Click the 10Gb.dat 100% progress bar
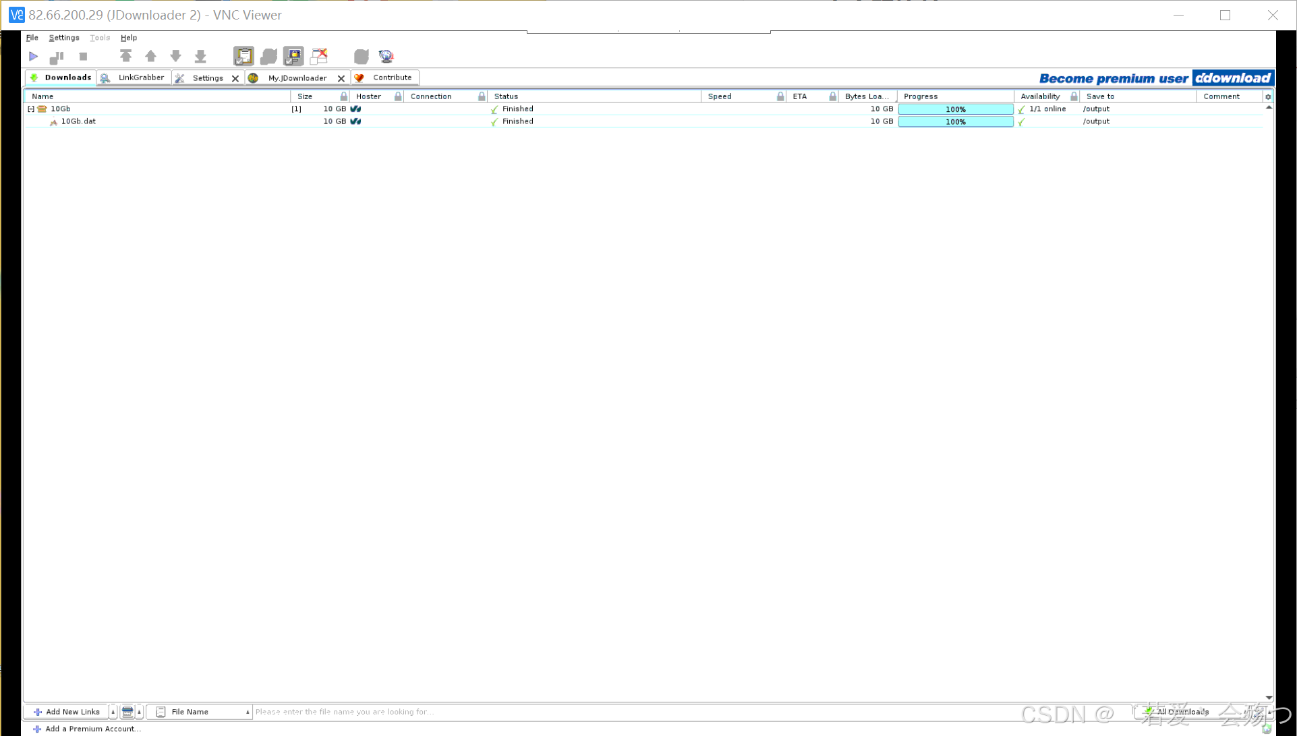1297x736 pixels. click(955, 122)
